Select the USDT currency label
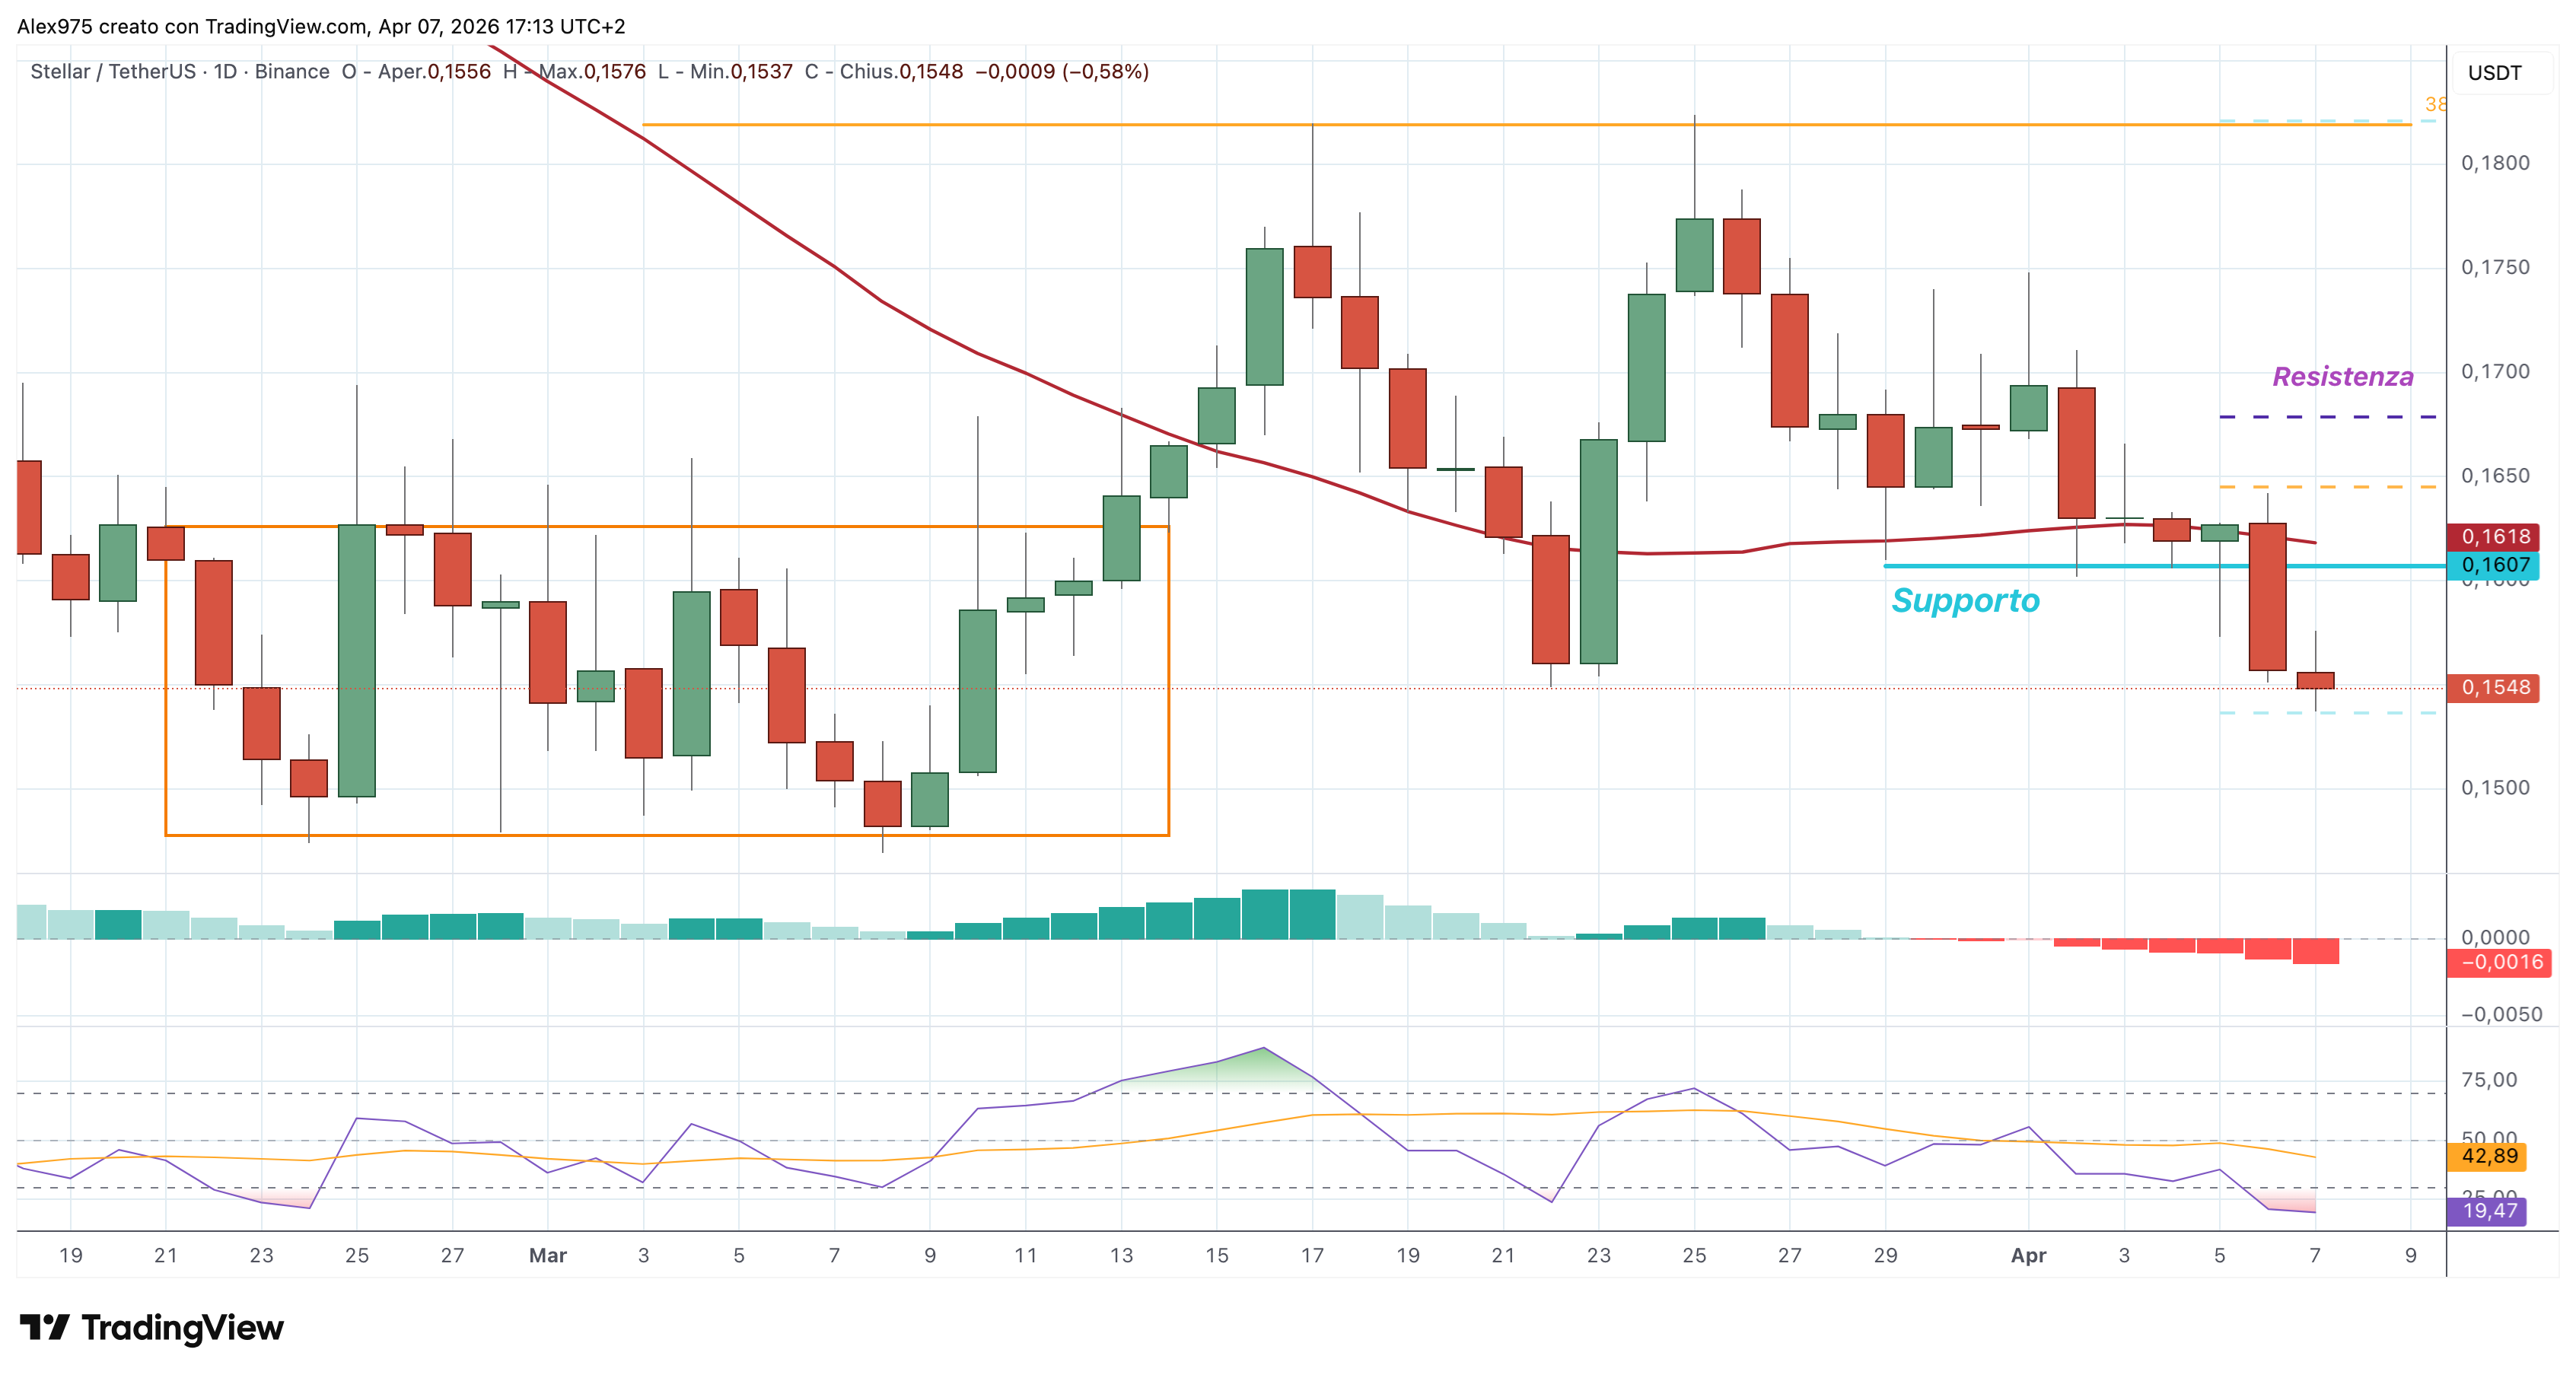Screen dimensions: 2576x1378 tap(2494, 73)
